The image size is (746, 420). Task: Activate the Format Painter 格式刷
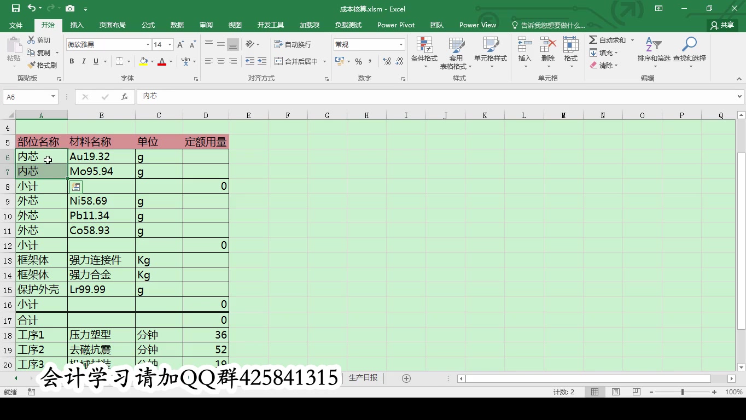(x=42, y=65)
